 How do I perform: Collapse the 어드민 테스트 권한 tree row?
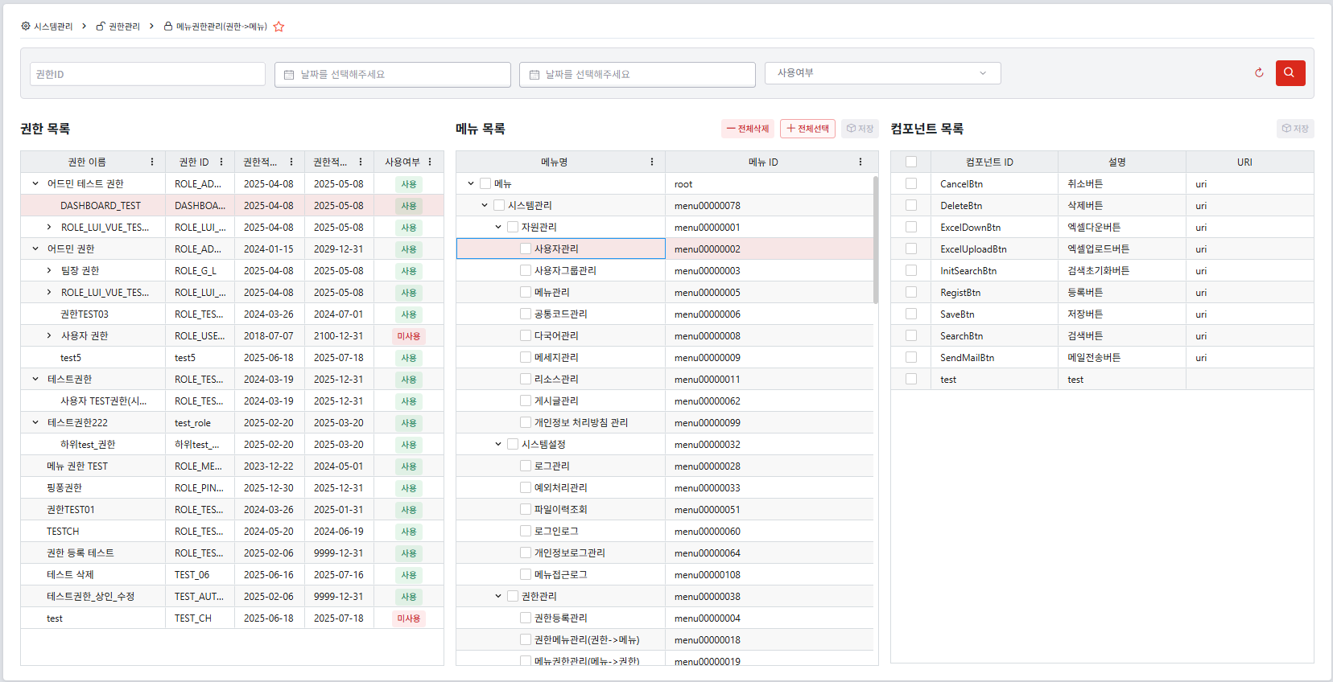[x=35, y=183]
